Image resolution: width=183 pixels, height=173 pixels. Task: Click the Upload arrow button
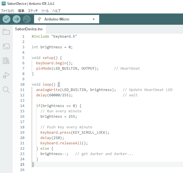[x=17, y=19]
